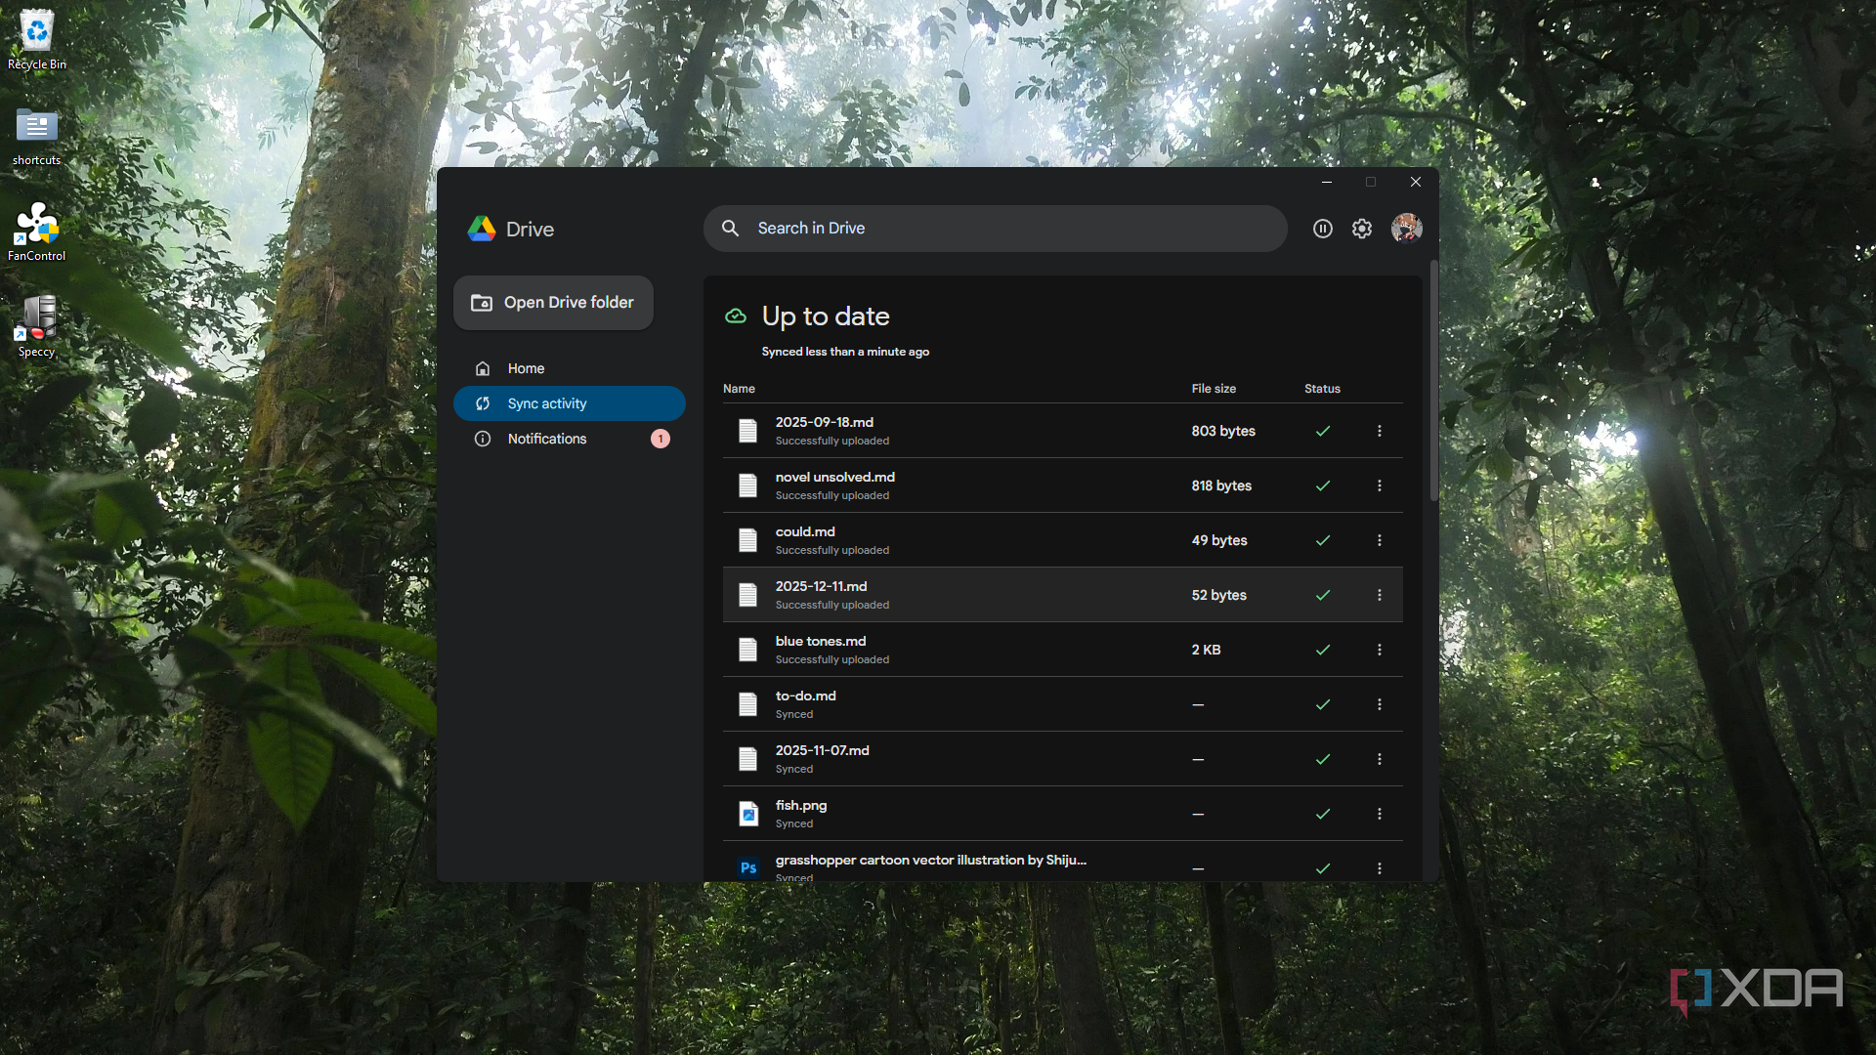1876x1055 pixels.
Task: Close the Drive window
Action: [1416, 182]
